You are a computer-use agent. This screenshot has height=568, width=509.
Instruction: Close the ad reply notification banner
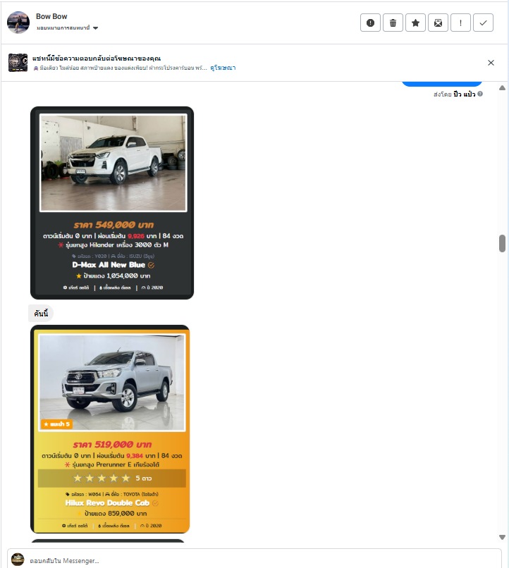[x=491, y=63]
